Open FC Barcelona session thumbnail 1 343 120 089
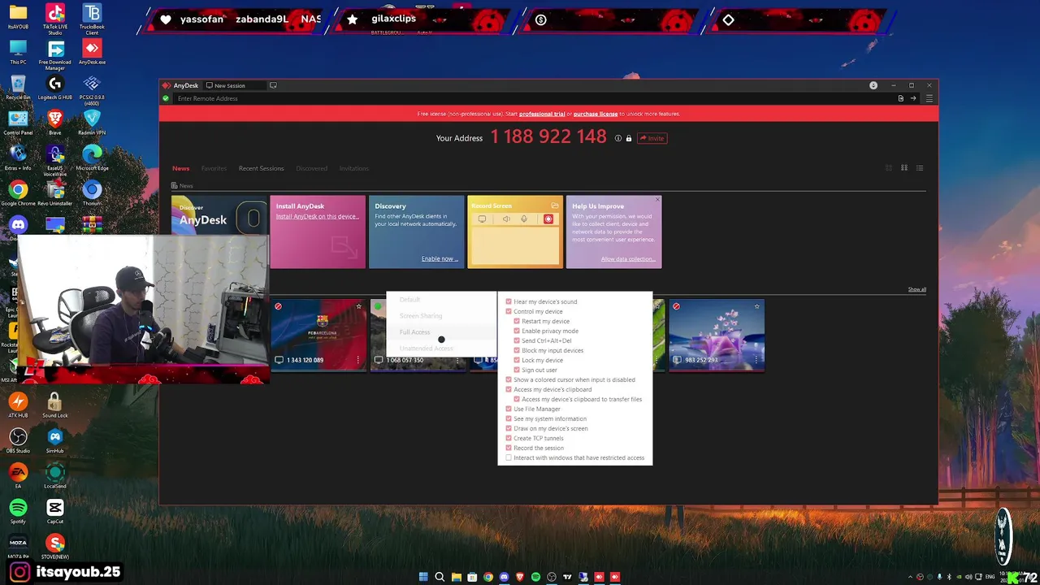 point(318,335)
